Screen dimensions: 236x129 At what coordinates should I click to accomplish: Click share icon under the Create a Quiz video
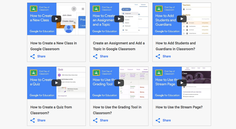point(33,120)
